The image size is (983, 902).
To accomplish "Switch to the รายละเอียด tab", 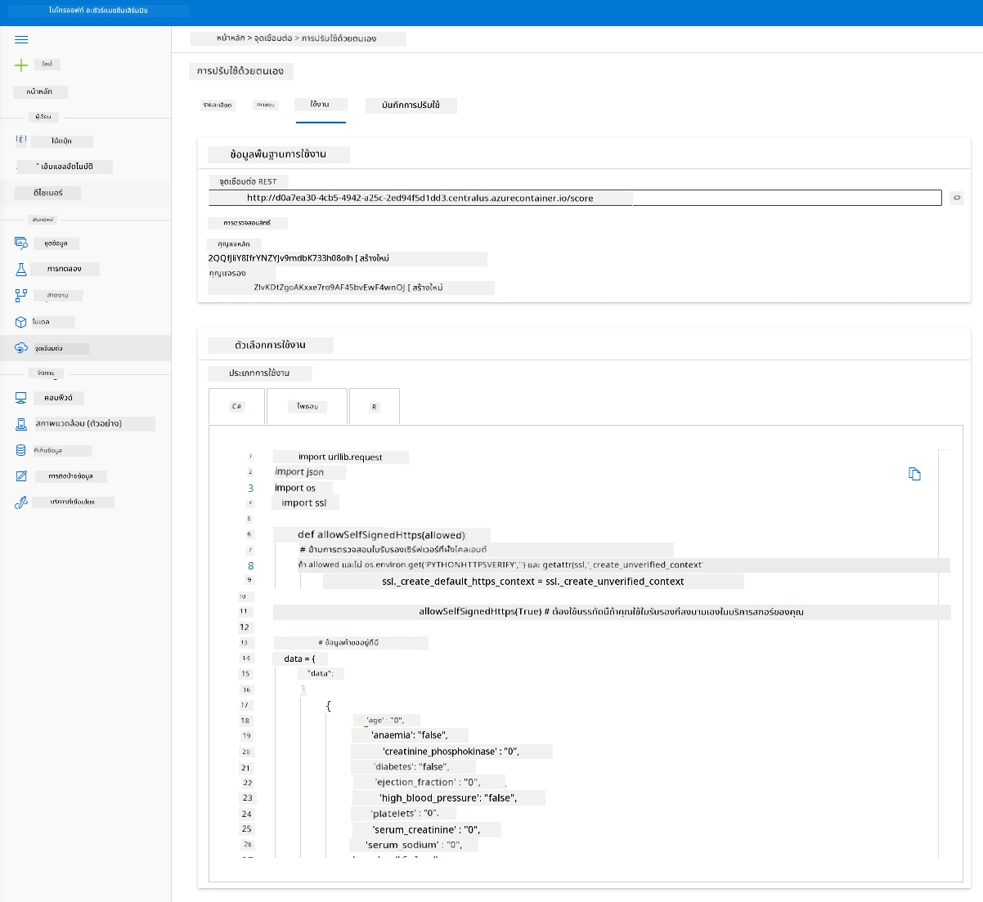I will coord(218,105).
